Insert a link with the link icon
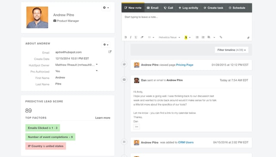 click(x=221, y=37)
